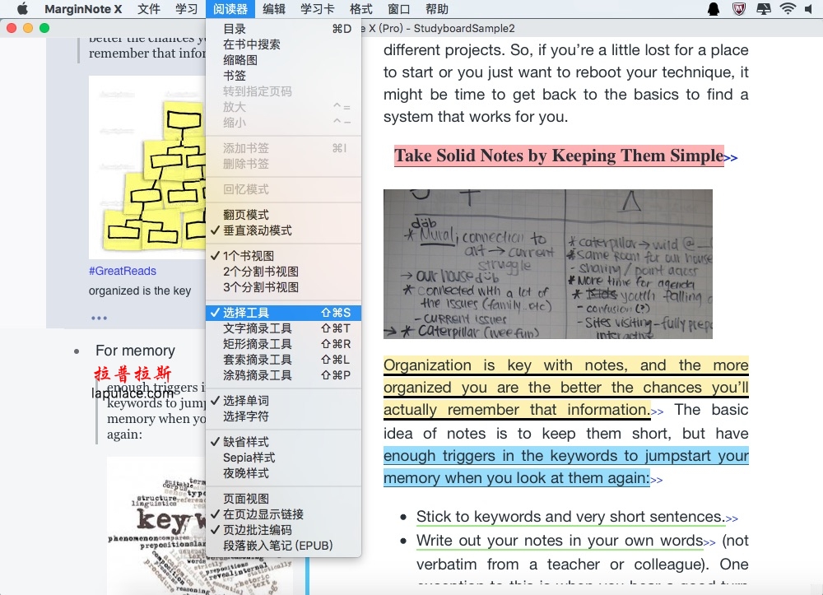
Task: Open the 格式 menu
Action: [x=360, y=9]
